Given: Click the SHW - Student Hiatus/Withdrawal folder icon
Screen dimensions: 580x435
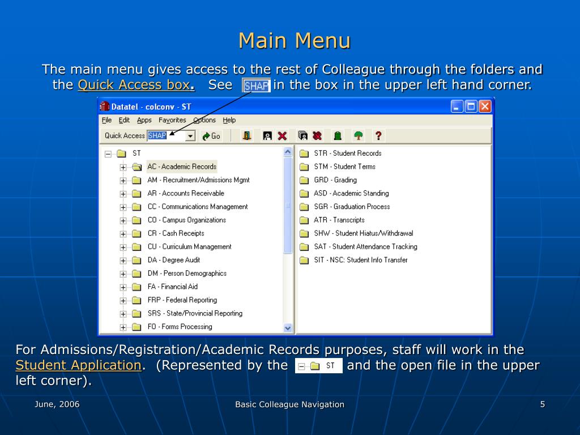Looking at the screenshot, I should [x=304, y=233].
